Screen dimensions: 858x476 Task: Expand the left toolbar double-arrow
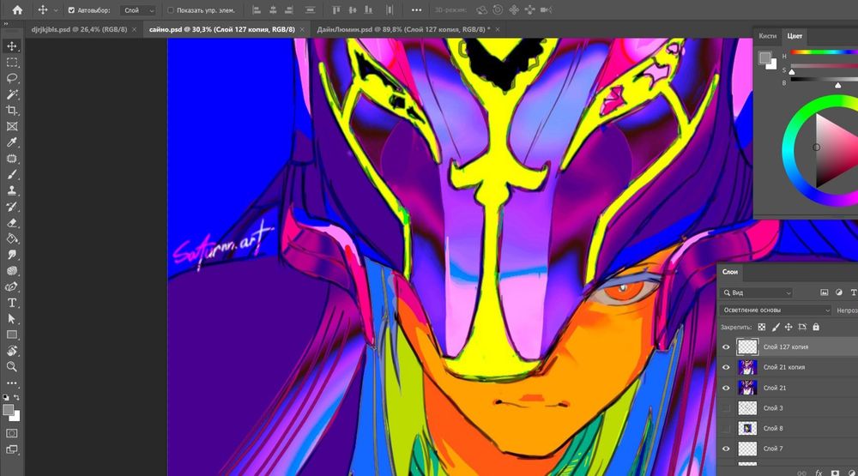[6, 24]
